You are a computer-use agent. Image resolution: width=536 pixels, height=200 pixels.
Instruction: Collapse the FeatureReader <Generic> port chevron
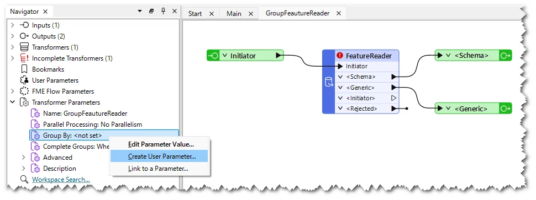pos(340,88)
